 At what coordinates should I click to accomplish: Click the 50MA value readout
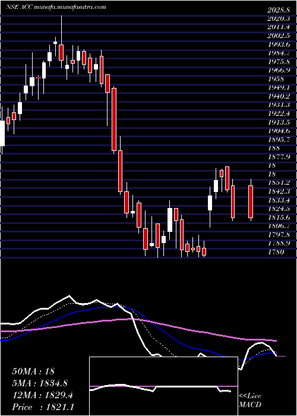tap(33, 371)
